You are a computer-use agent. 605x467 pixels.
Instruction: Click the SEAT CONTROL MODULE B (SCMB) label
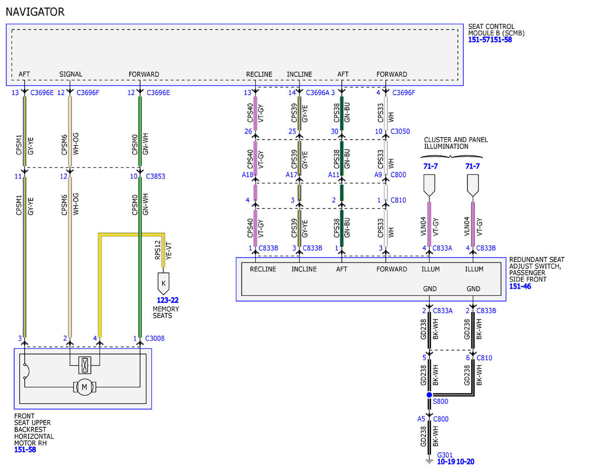click(x=496, y=30)
